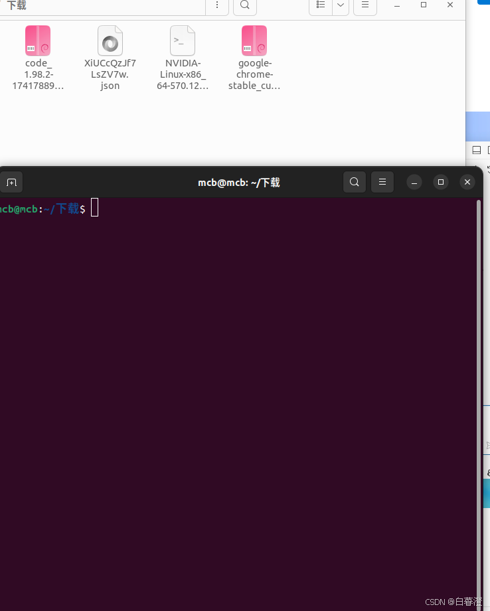Screen dimensions: 490x611
Task: Click the NVIDIA-Linux-x86_64 file name label
Action: point(183,74)
